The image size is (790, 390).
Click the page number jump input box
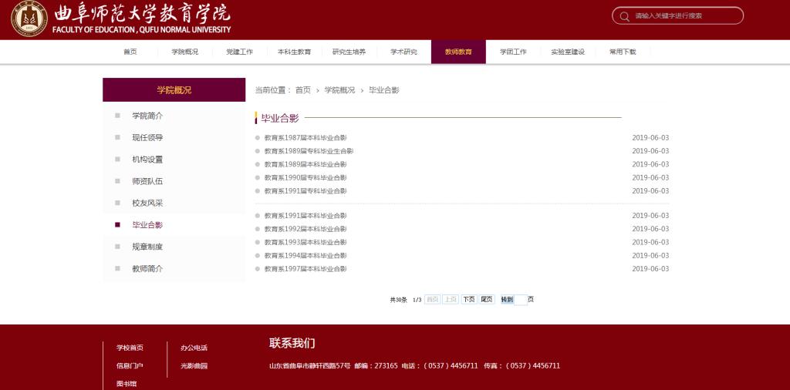tap(520, 300)
